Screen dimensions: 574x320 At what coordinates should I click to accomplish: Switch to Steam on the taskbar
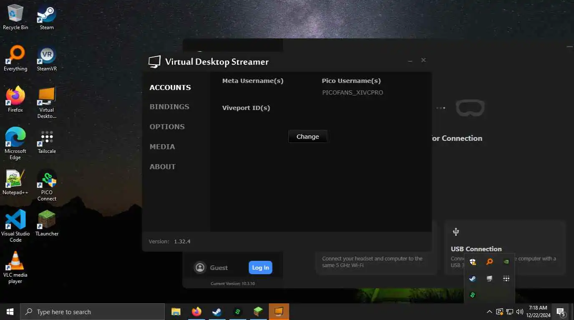click(x=217, y=312)
